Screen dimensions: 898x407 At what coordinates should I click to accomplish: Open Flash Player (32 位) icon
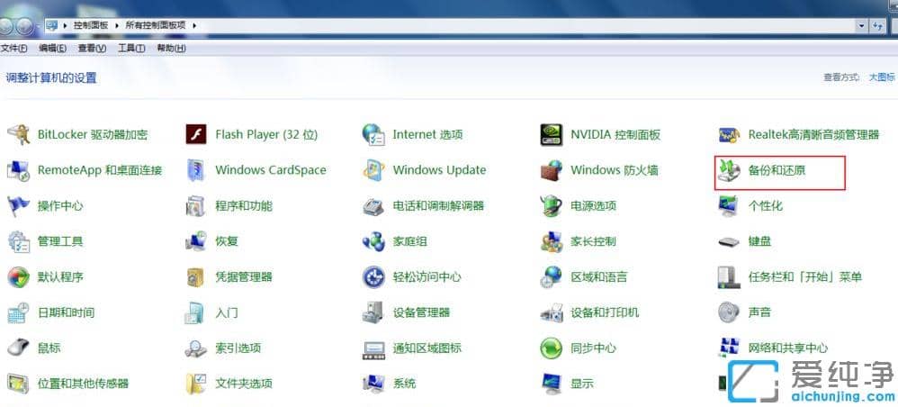click(196, 135)
